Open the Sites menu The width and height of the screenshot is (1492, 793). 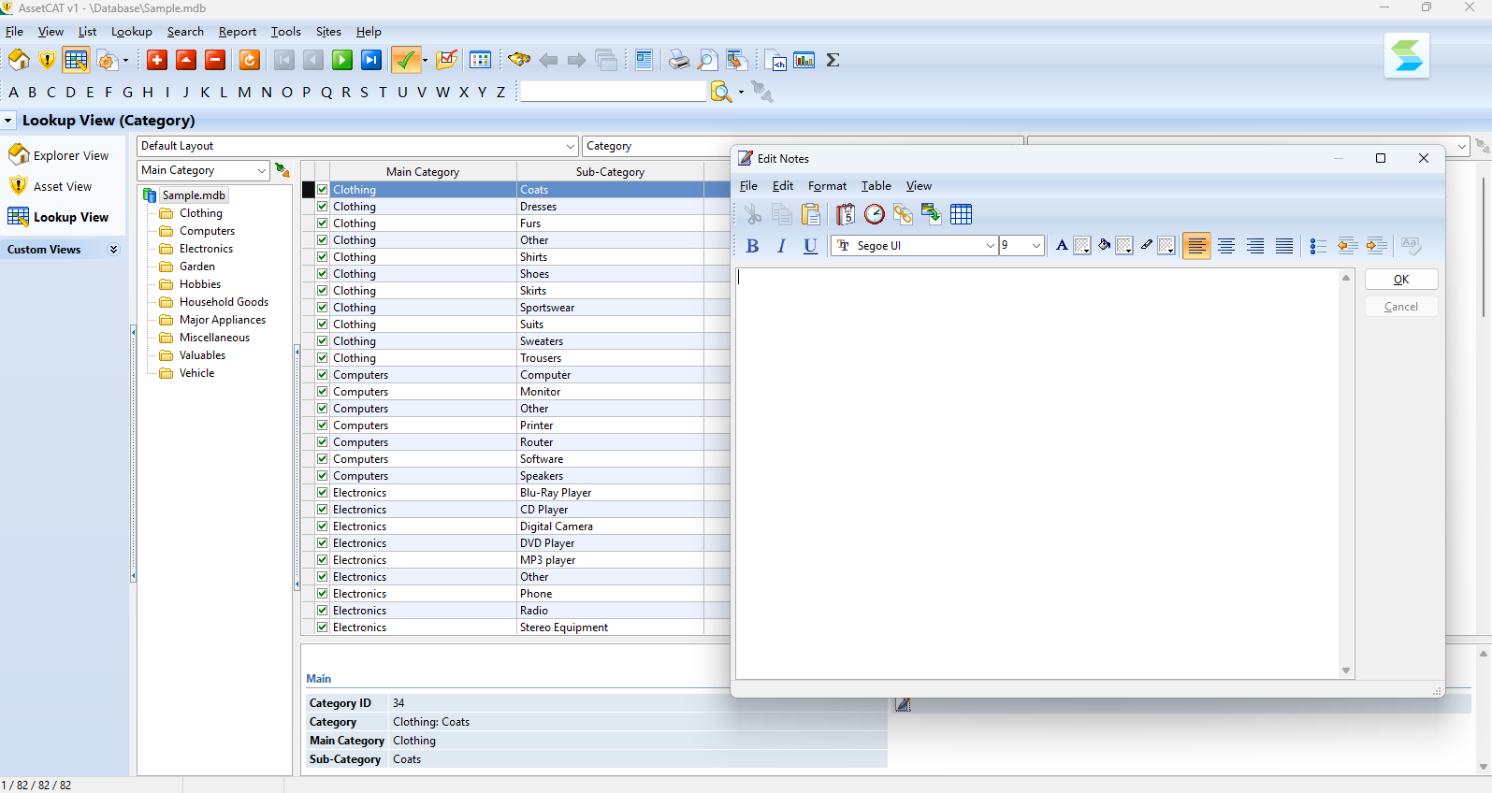point(328,32)
